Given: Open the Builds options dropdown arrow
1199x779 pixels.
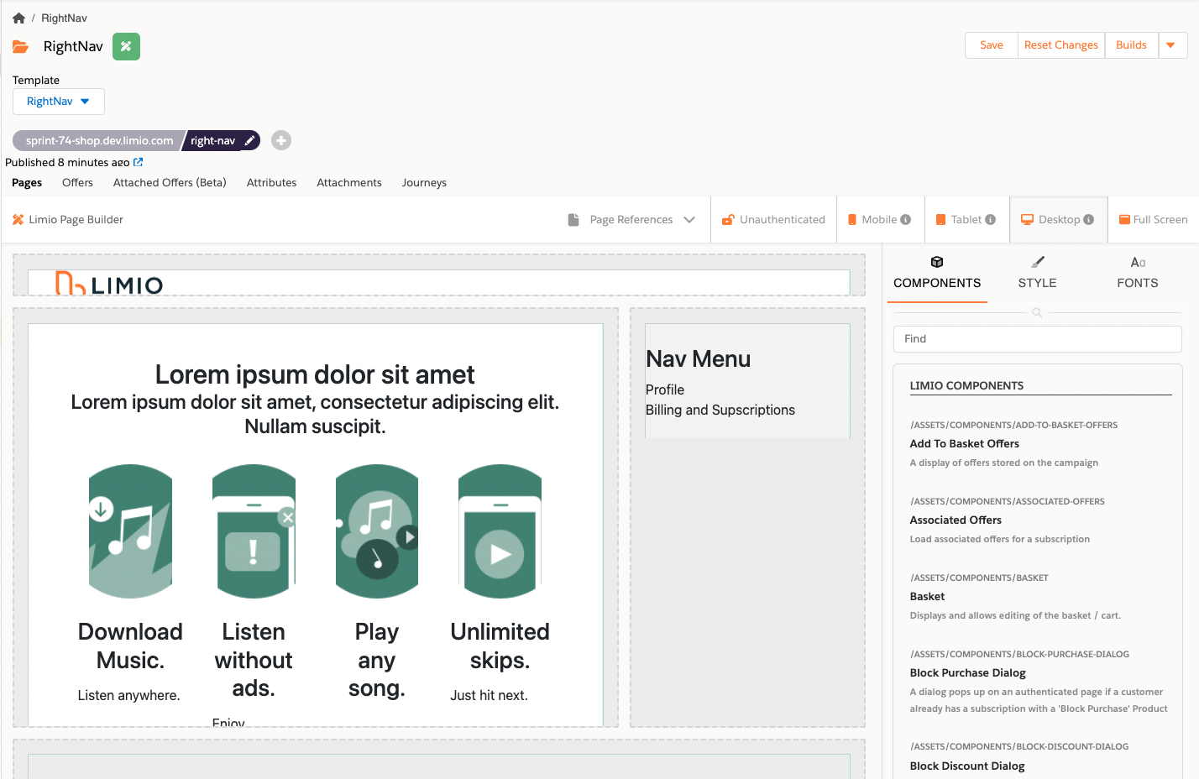Looking at the screenshot, I should click(1172, 45).
